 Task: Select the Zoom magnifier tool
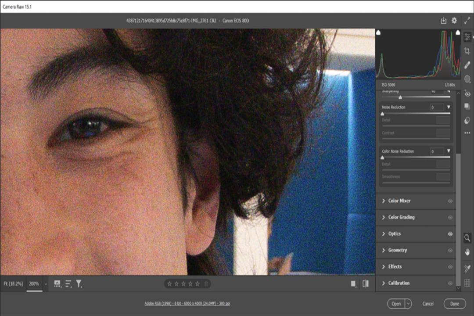pos(467,238)
